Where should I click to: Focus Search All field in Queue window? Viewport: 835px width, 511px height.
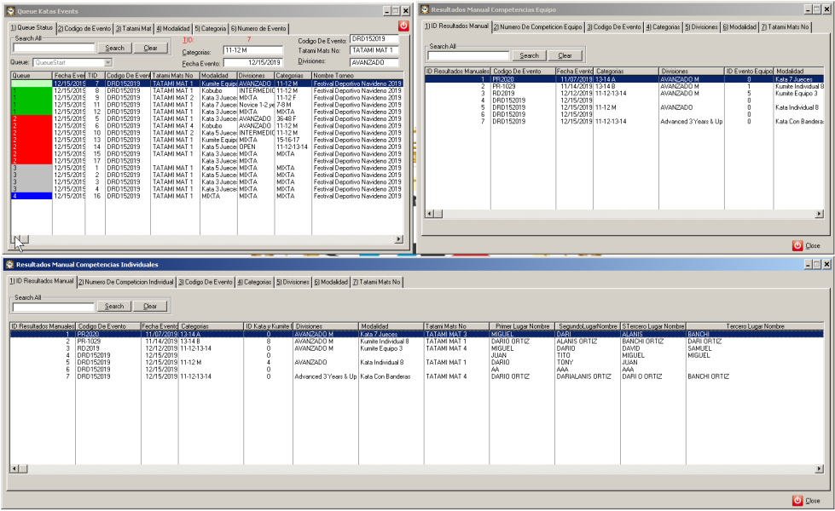(53, 48)
